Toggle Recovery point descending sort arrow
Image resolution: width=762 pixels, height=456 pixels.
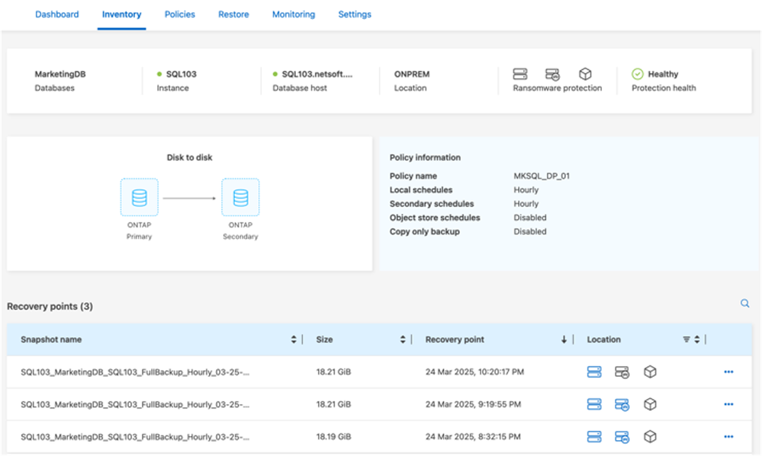(x=564, y=340)
